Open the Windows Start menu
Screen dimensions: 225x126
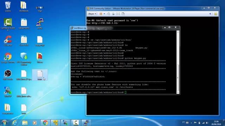tap(4, 122)
